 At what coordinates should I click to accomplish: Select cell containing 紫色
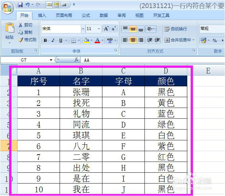(166, 146)
